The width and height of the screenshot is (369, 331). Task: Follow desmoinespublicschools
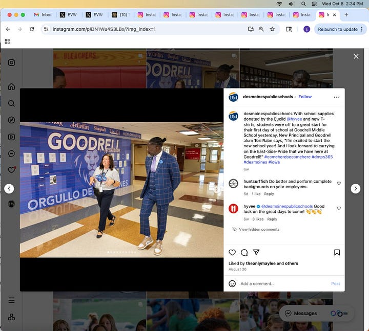pyautogui.click(x=305, y=97)
